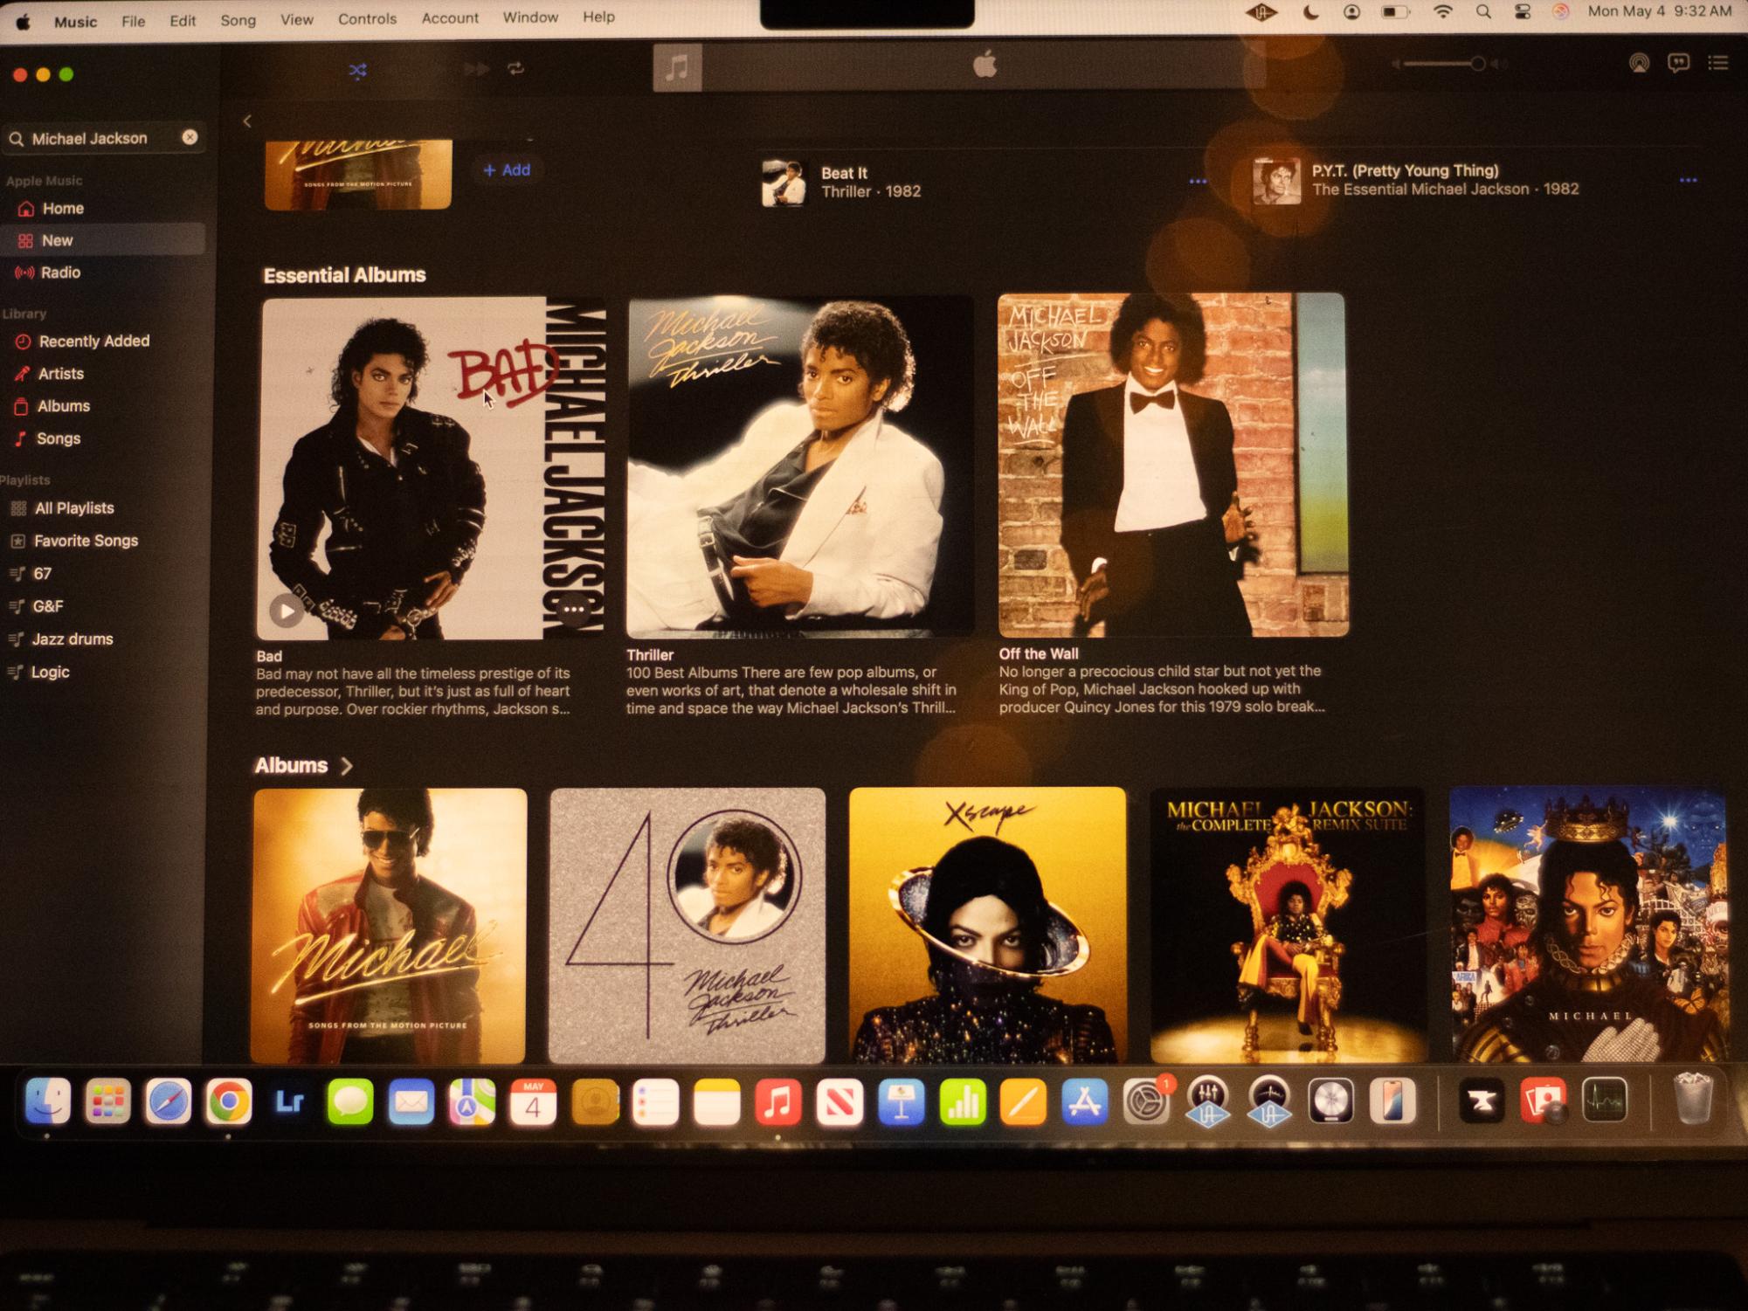1748x1311 pixels.
Task: Open the Controls menu
Action: [x=367, y=18]
